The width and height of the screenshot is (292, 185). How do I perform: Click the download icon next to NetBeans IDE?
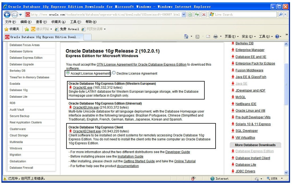(x=233, y=104)
